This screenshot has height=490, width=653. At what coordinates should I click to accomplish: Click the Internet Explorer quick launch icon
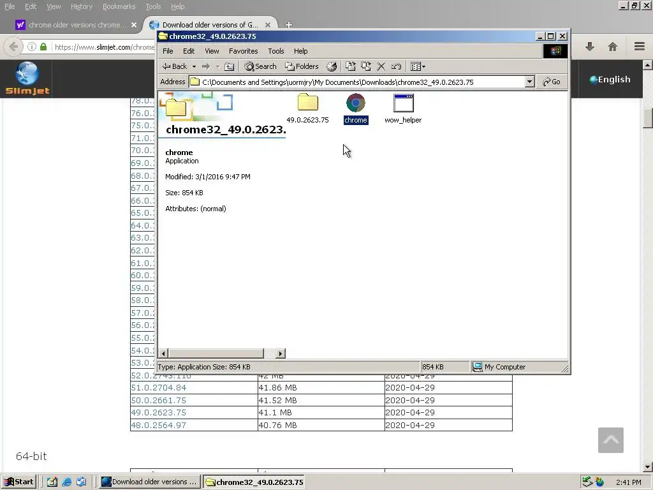coord(66,482)
